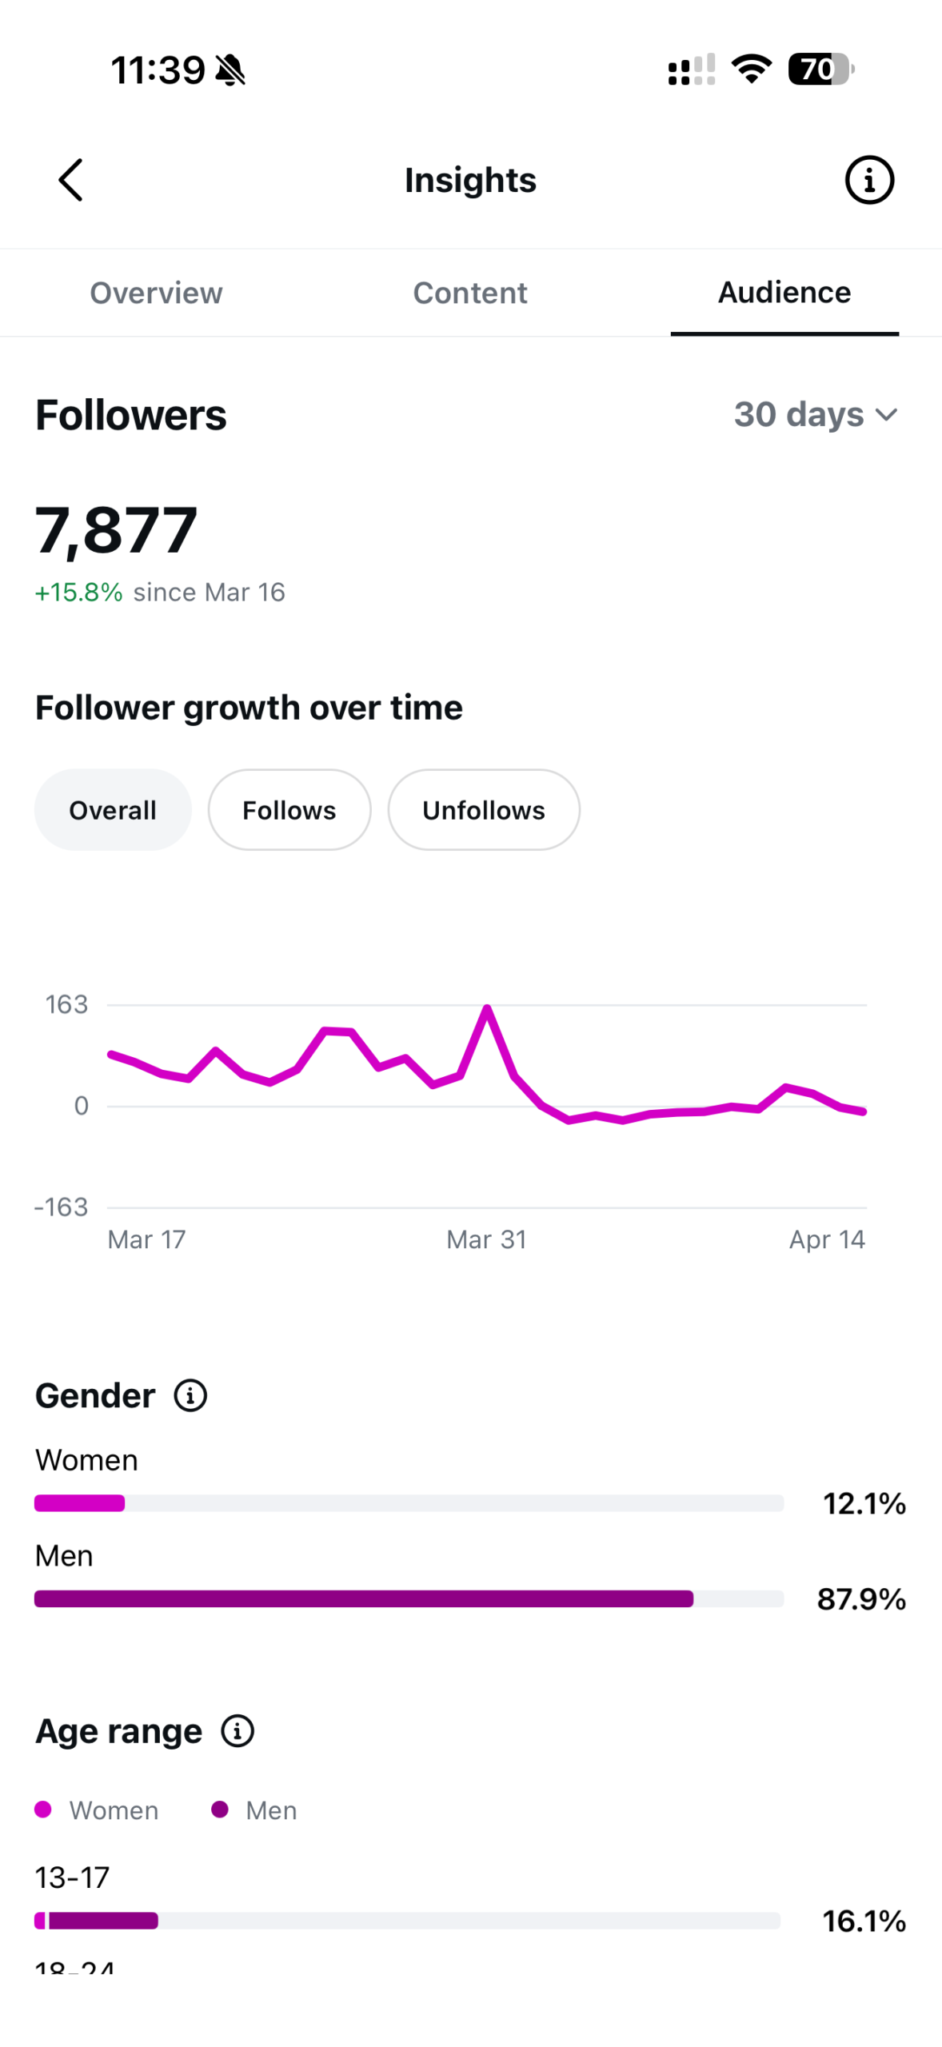Viewport: 942px width, 2047px height.
Task: Tap the battery indicator icon
Action: (820, 70)
